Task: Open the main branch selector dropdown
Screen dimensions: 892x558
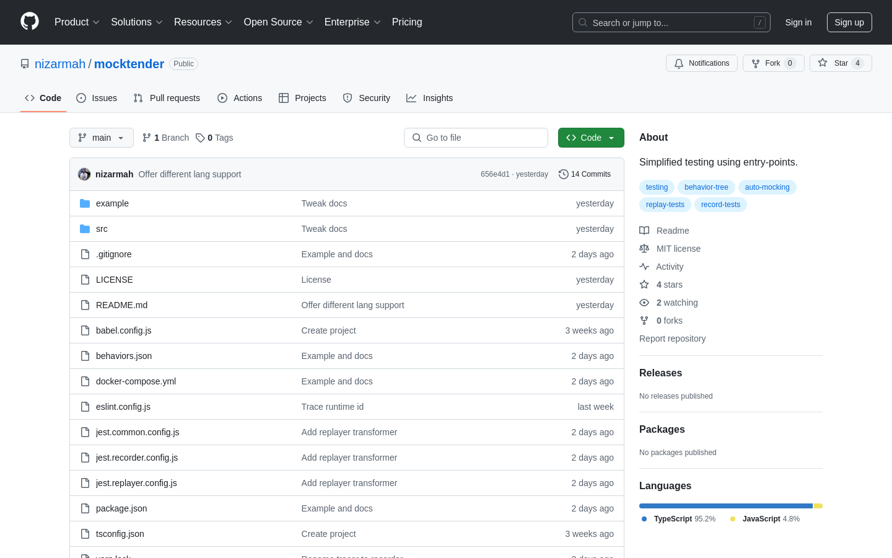Action: [x=102, y=138]
